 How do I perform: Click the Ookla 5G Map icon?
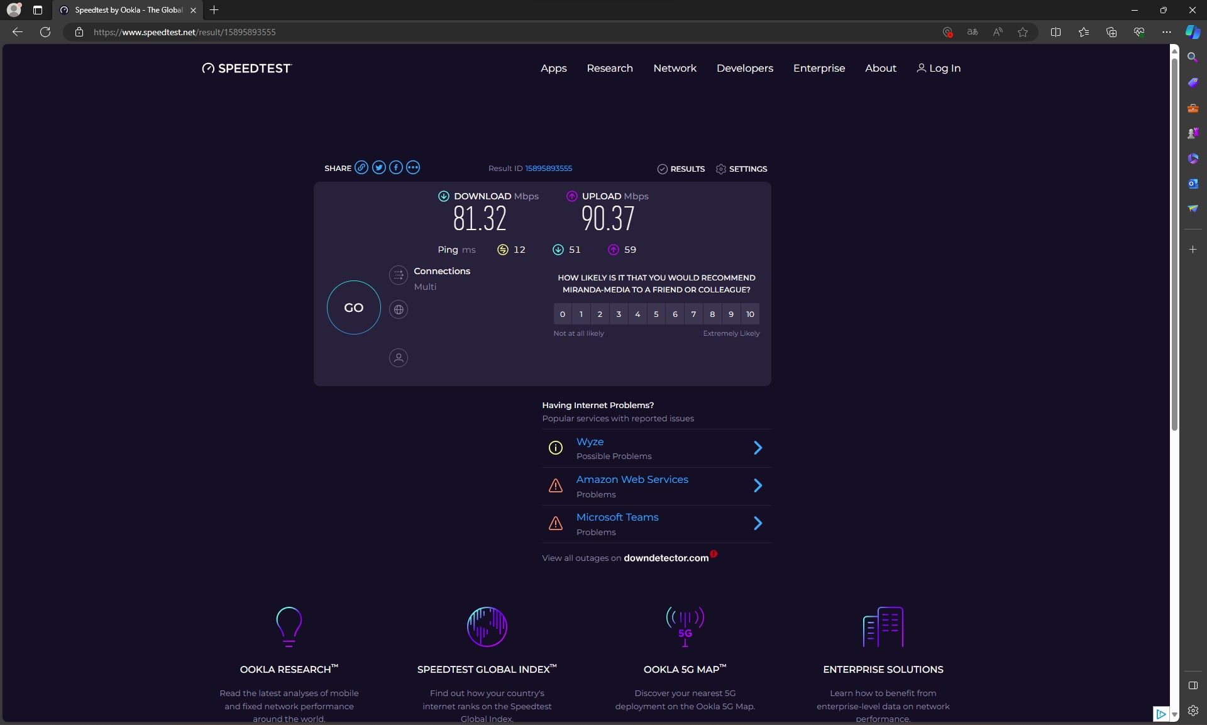click(685, 626)
